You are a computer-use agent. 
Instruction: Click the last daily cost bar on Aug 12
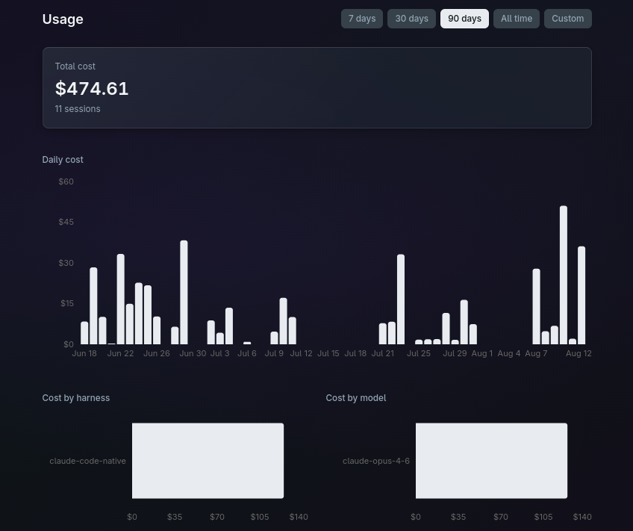(x=581, y=295)
